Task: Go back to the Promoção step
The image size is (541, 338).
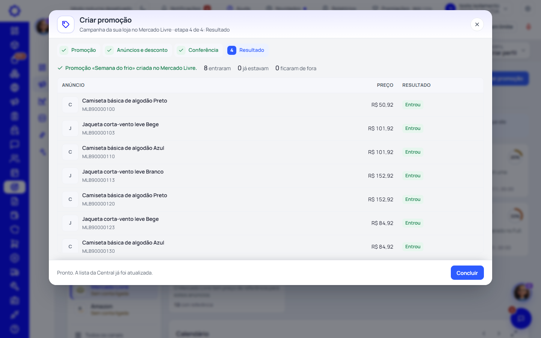Action: (79, 50)
